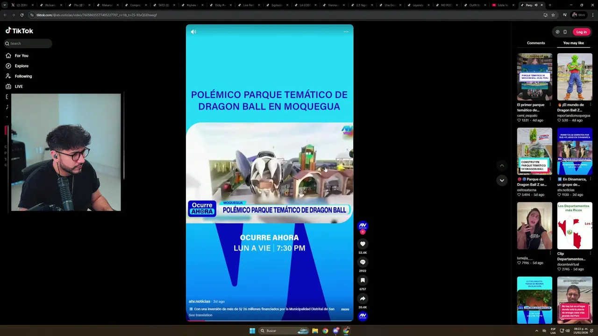Open 'El primer parque temático' video thumbnail
Viewport: 598px width, 336px height.
pyautogui.click(x=534, y=77)
